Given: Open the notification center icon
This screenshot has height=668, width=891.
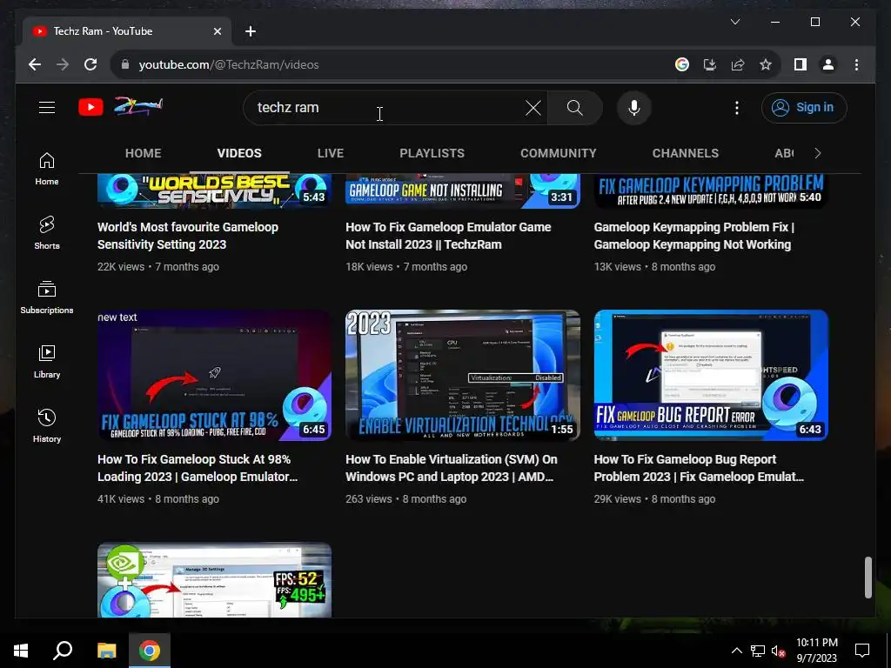Looking at the screenshot, I should [862, 651].
